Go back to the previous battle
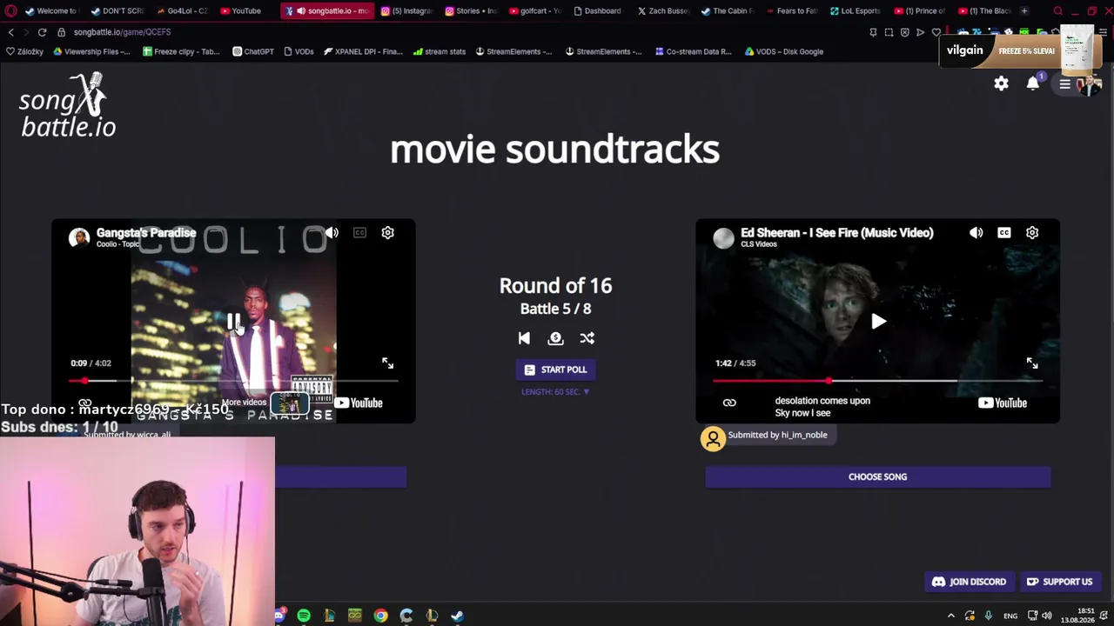Viewport: 1114px width, 626px height. coord(524,338)
